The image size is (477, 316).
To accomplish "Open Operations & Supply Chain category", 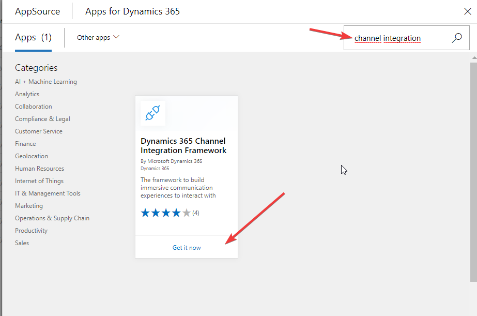I will click(52, 218).
